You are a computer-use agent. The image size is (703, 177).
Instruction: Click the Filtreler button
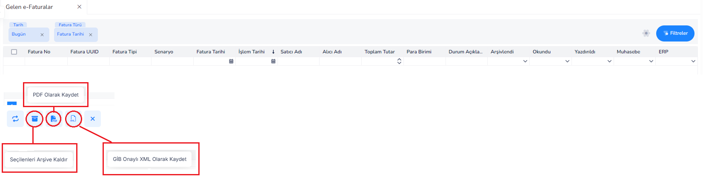pos(675,33)
